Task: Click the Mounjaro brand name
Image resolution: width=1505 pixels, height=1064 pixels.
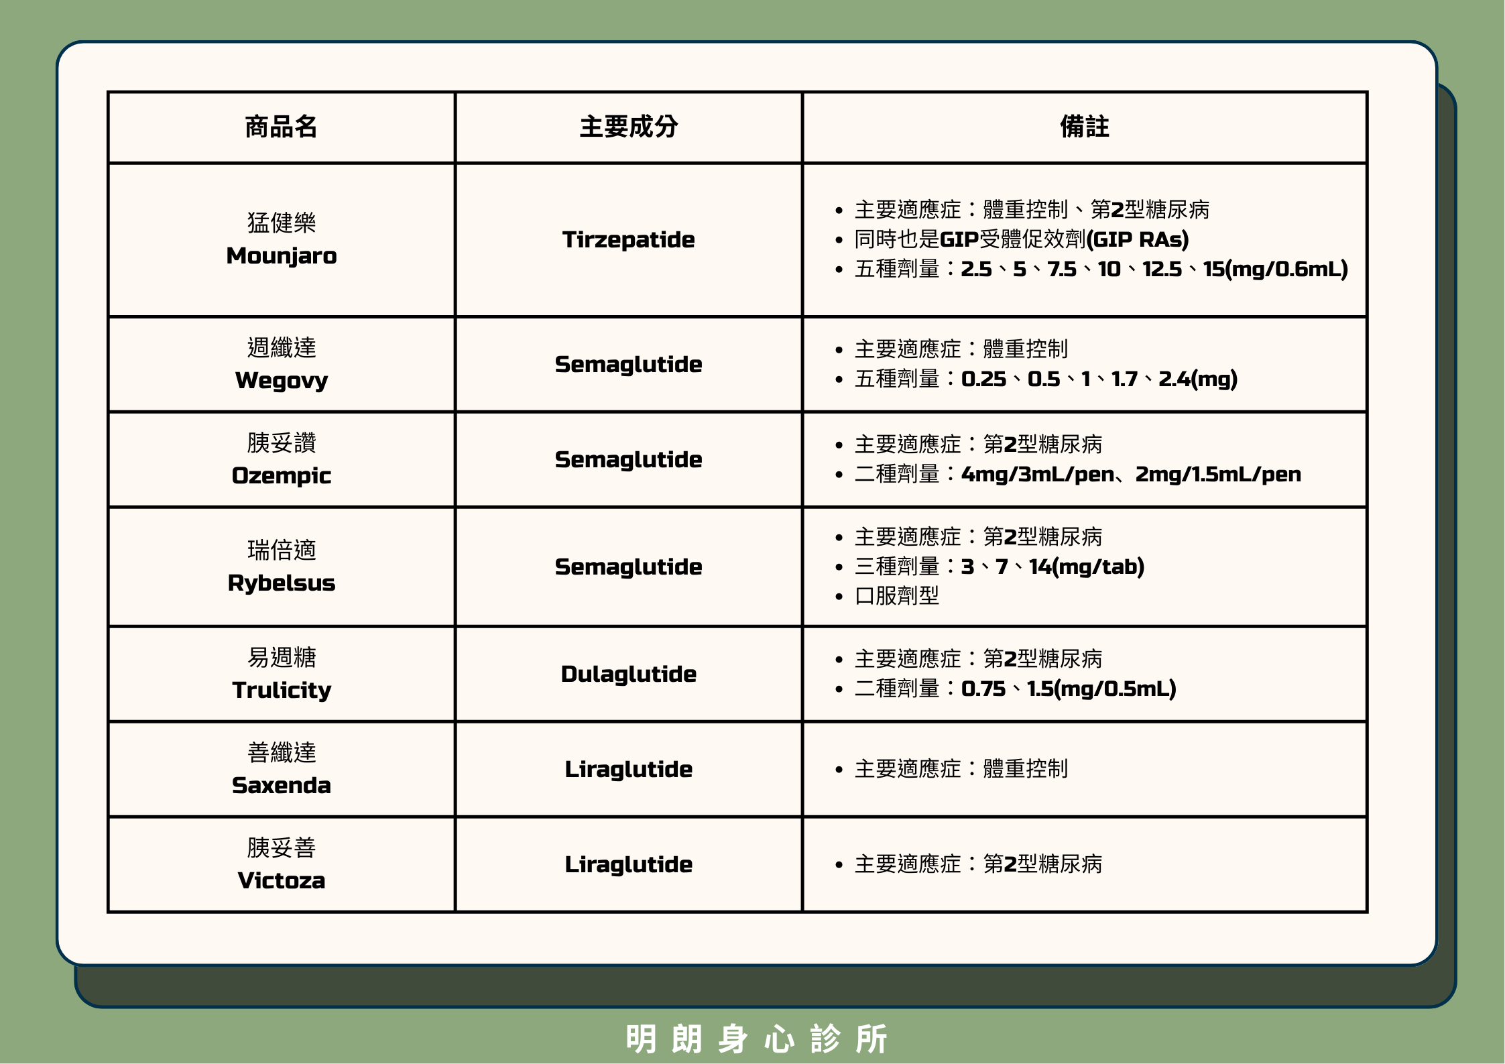Action: click(282, 256)
